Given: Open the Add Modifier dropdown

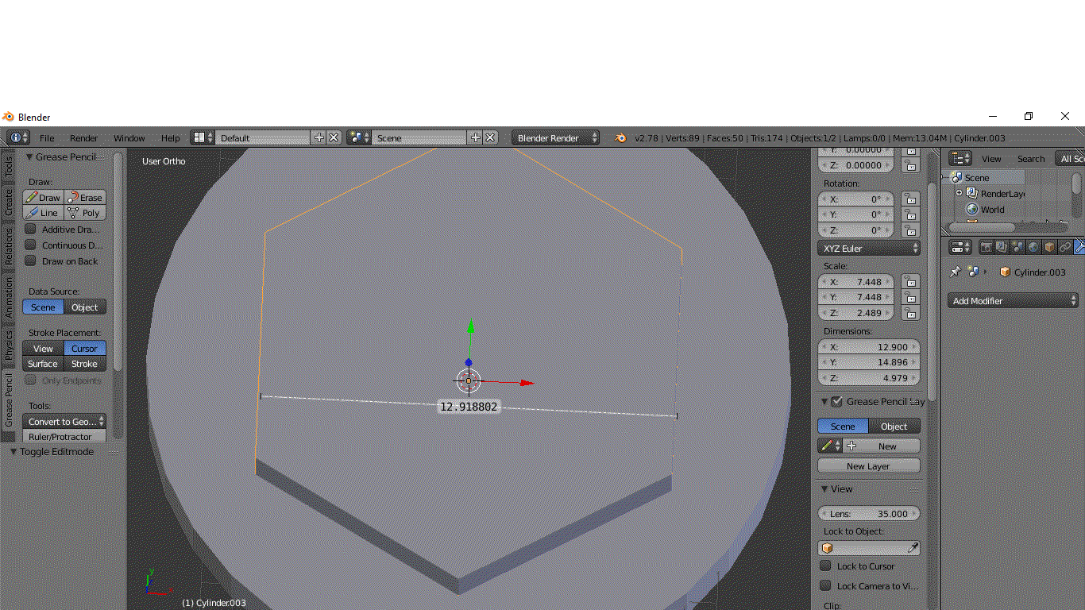Looking at the screenshot, I should coord(1013,301).
